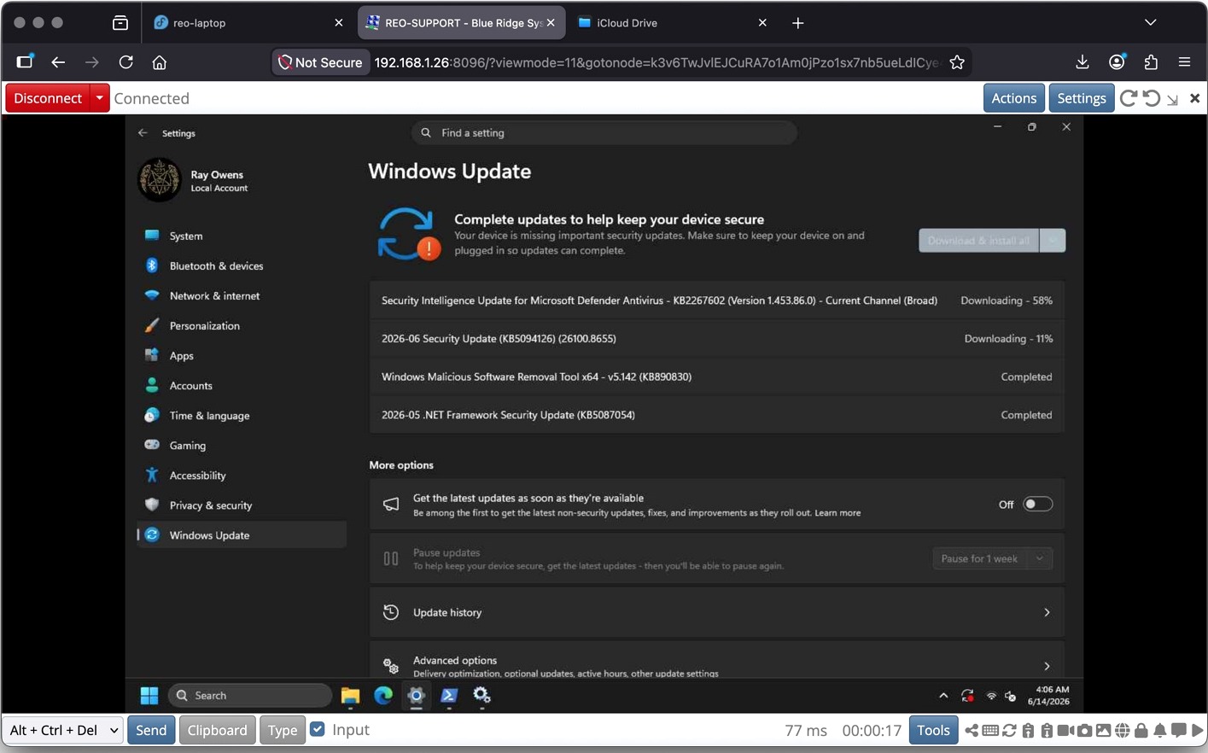This screenshot has height=753, width=1208.
Task: Launch Microsoft Edge from the remote taskbar
Action: pyautogui.click(x=383, y=696)
